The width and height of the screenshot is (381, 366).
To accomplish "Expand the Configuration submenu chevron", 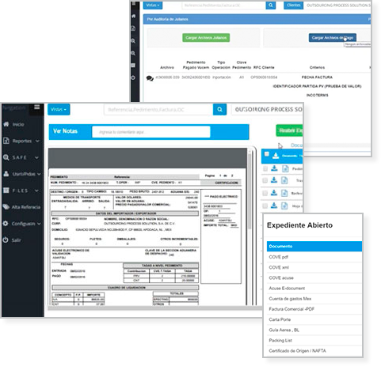I will coord(39,224).
